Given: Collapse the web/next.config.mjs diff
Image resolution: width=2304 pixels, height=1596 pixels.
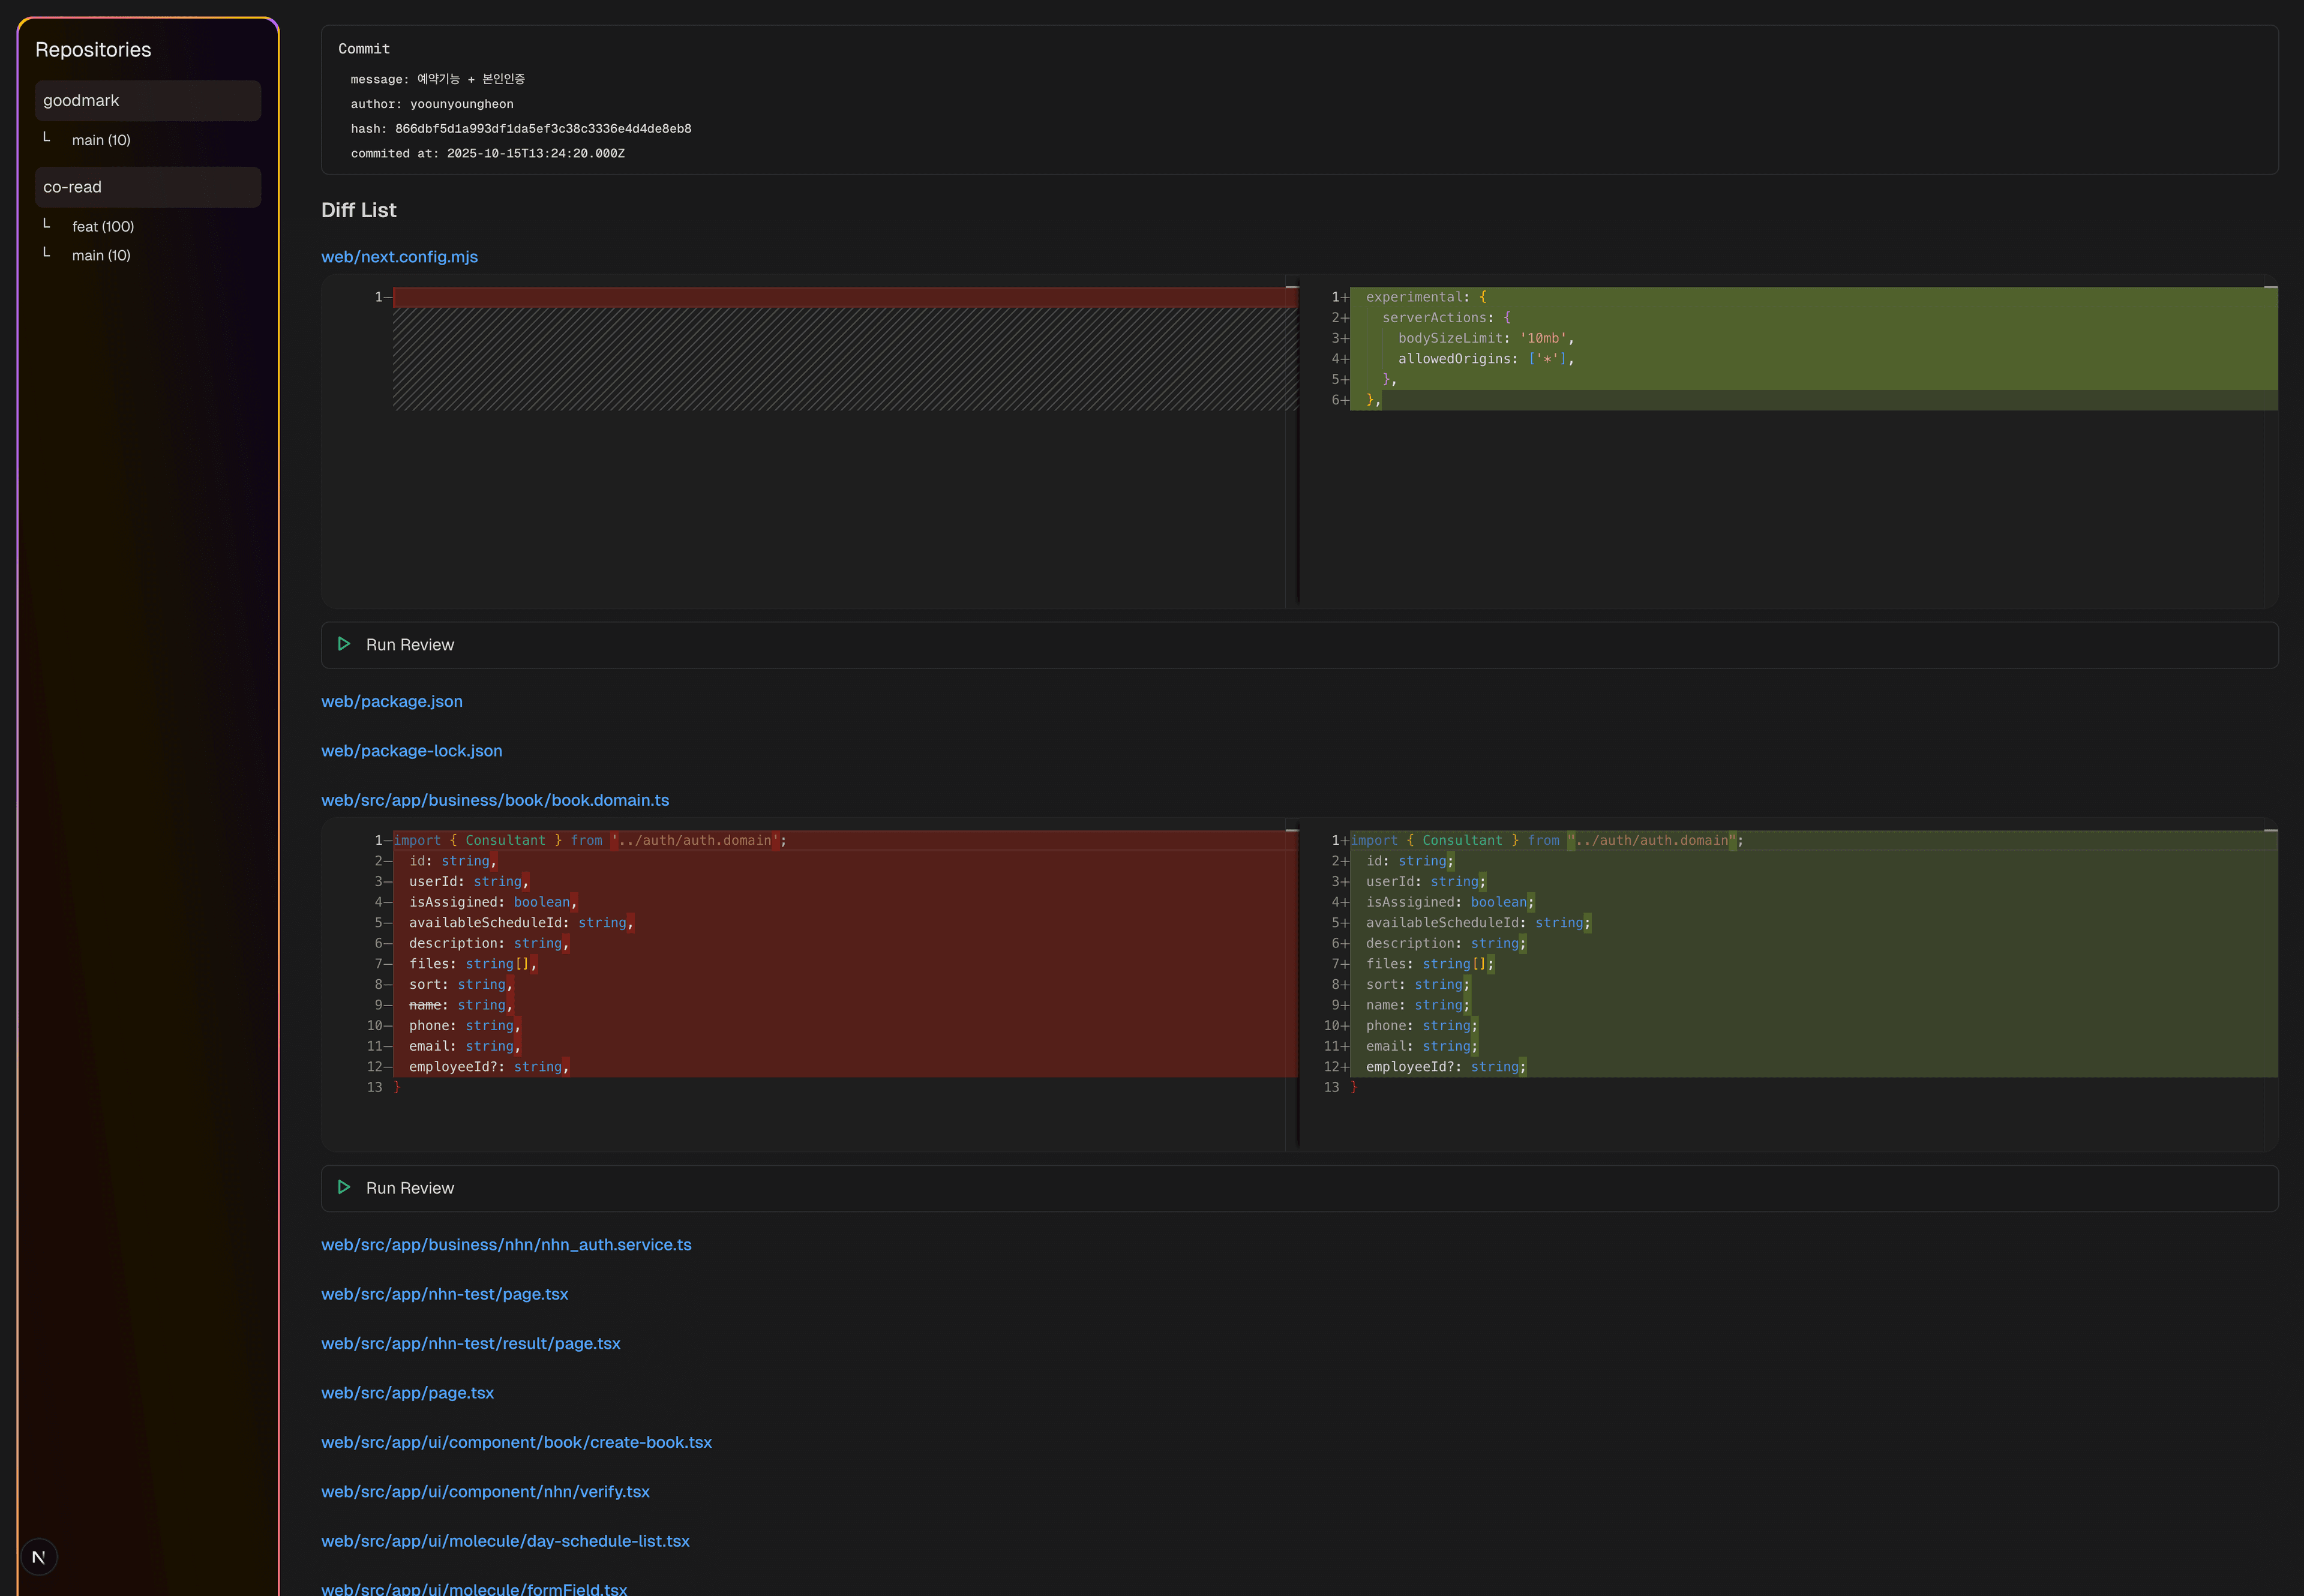Looking at the screenshot, I should coord(399,257).
